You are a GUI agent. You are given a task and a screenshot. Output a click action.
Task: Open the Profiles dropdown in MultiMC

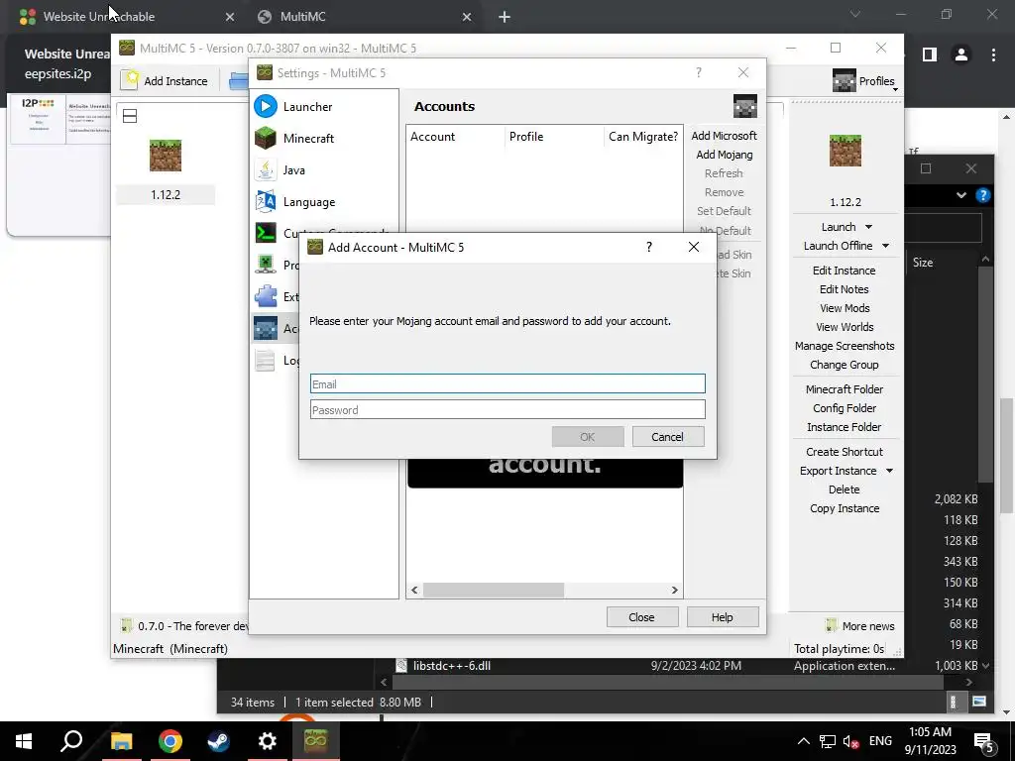pyautogui.click(x=864, y=81)
